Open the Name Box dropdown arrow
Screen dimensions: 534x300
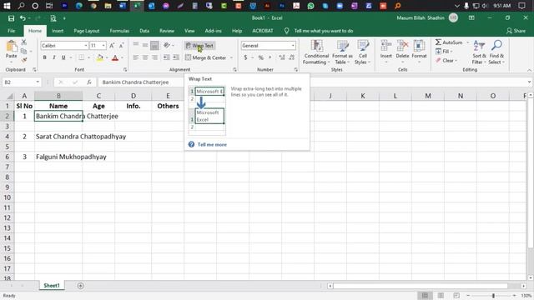[x=38, y=82]
